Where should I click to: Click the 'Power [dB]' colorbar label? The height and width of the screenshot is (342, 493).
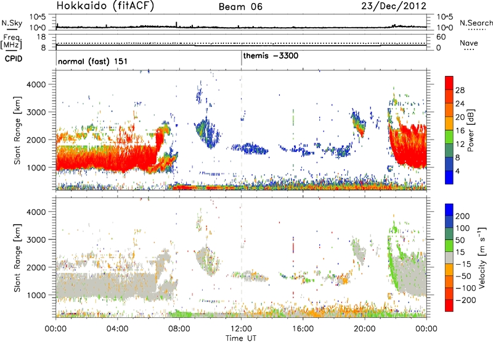(470, 130)
